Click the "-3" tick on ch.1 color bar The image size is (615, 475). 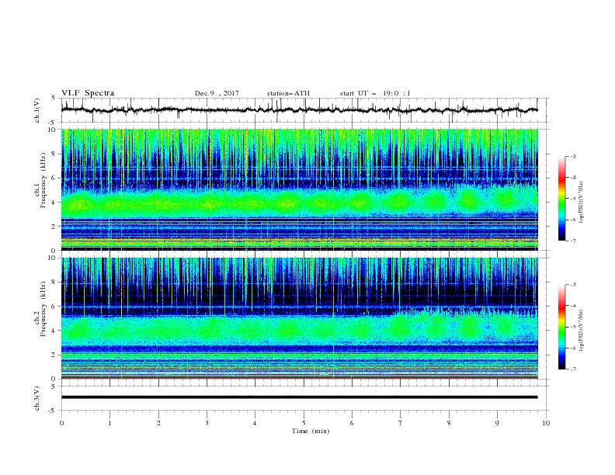pyautogui.click(x=572, y=156)
